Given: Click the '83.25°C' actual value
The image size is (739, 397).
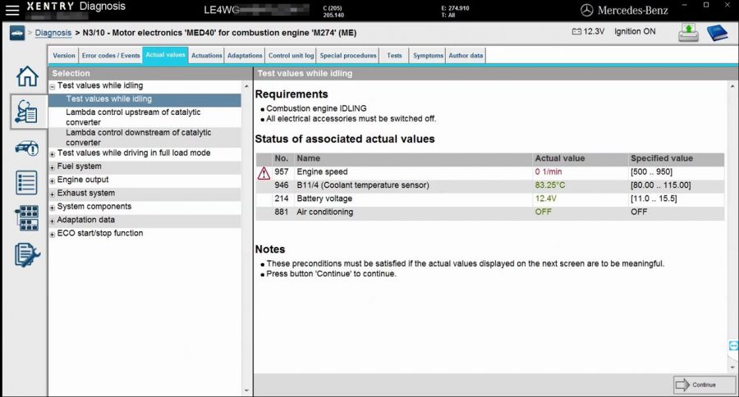Looking at the screenshot, I should point(550,185).
